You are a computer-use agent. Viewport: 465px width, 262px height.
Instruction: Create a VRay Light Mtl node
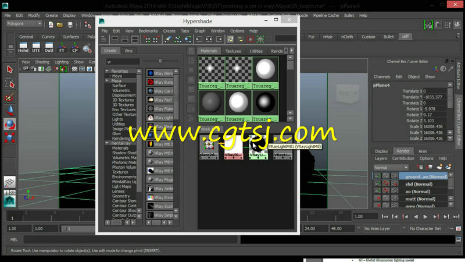tap(160, 118)
